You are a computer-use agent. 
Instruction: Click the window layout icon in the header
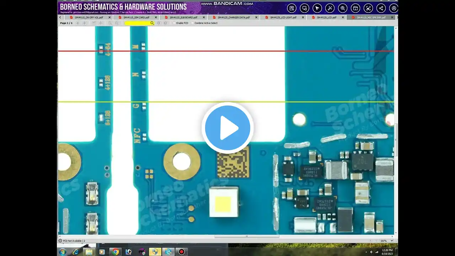(x=355, y=8)
